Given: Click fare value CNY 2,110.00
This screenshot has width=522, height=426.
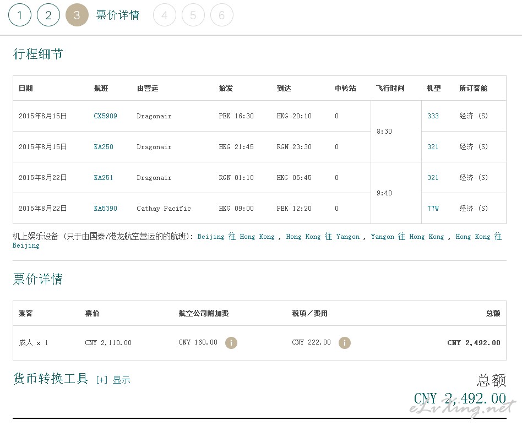Looking at the screenshot, I should [x=108, y=342].
